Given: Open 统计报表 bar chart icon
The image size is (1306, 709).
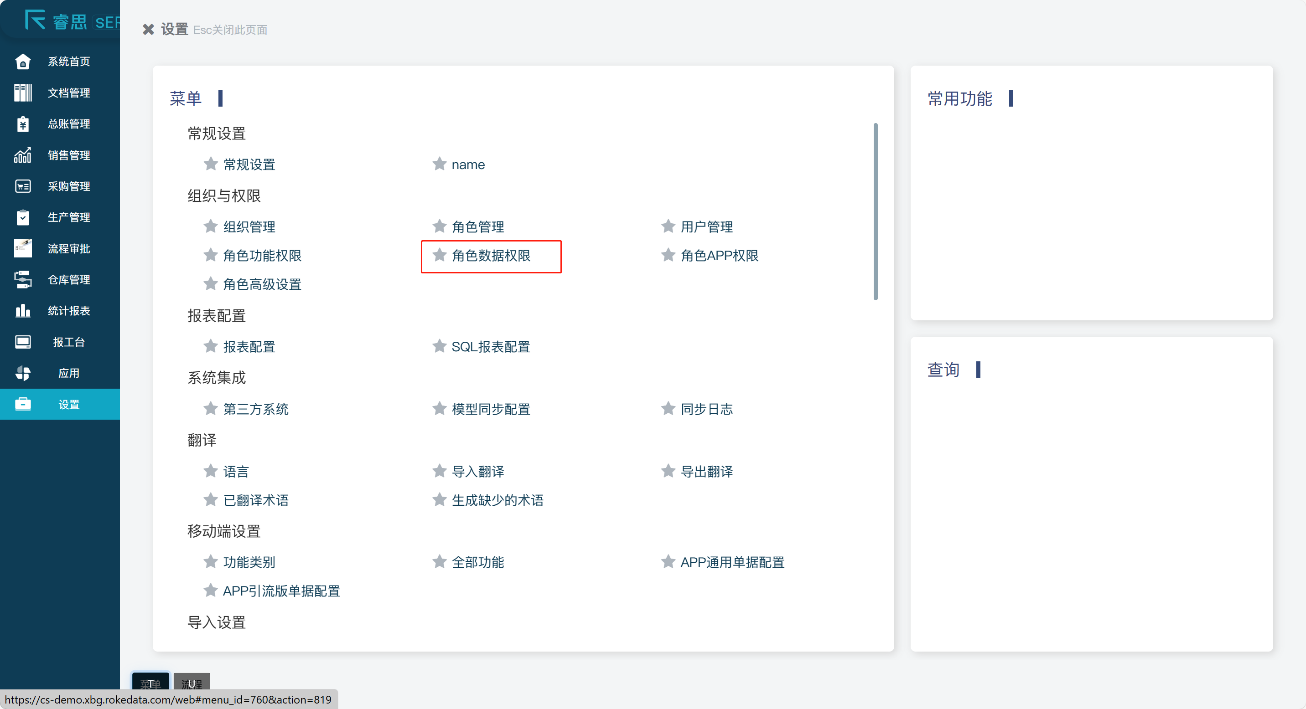Looking at the screenshot, I should (23, 310).
